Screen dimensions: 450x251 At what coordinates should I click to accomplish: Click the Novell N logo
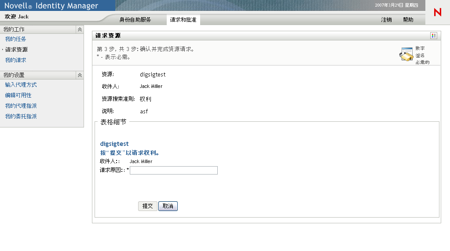[x=437, y=12]
